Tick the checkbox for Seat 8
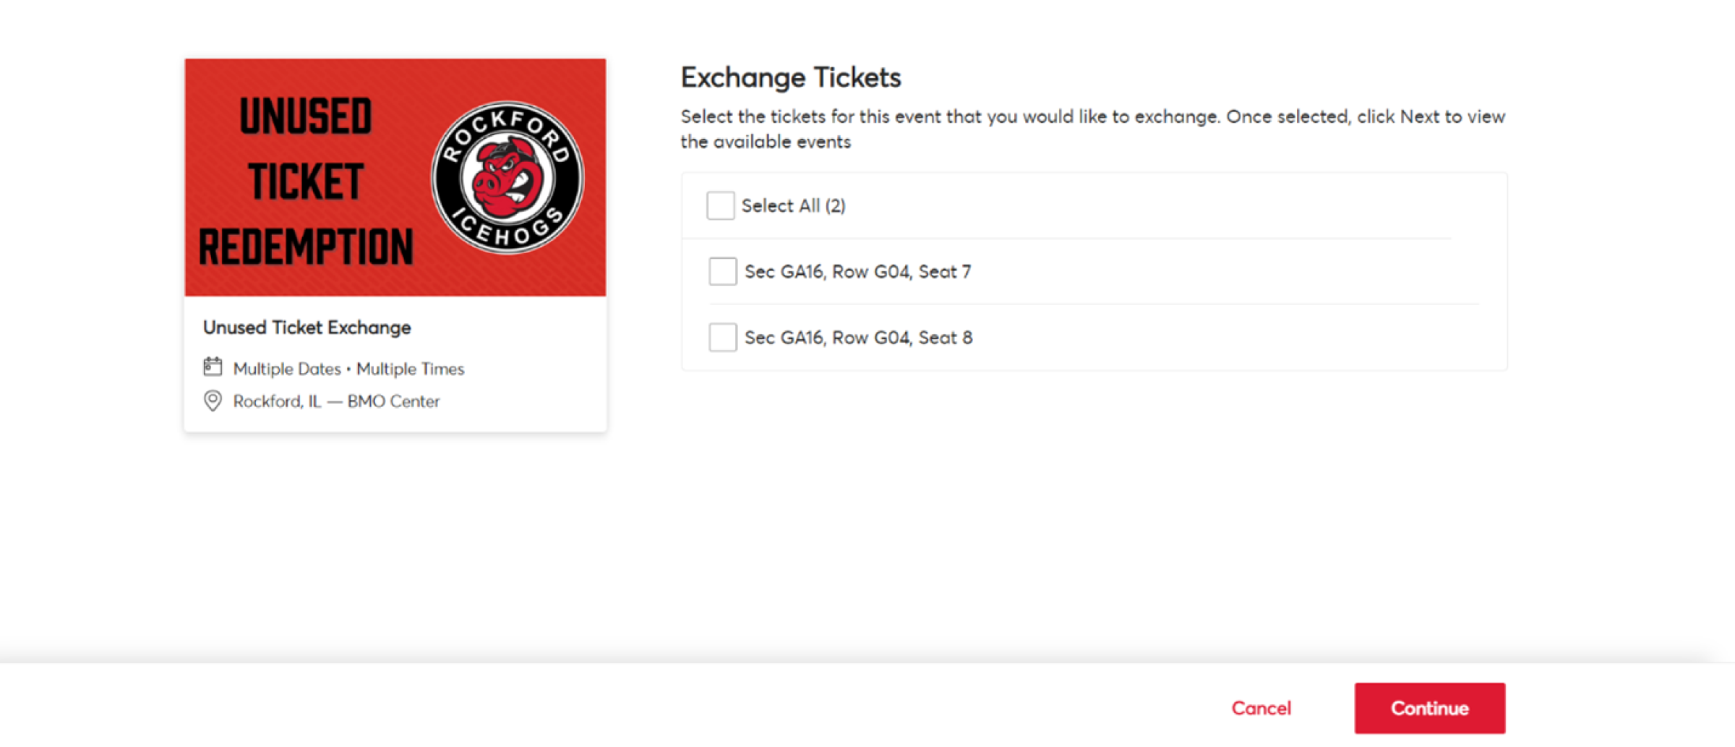The width and height of the screenshot is (1735, 747). click(722, 337)
